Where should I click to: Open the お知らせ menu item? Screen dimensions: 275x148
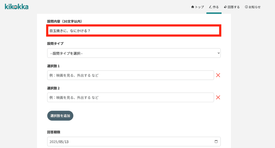[253, 7]
